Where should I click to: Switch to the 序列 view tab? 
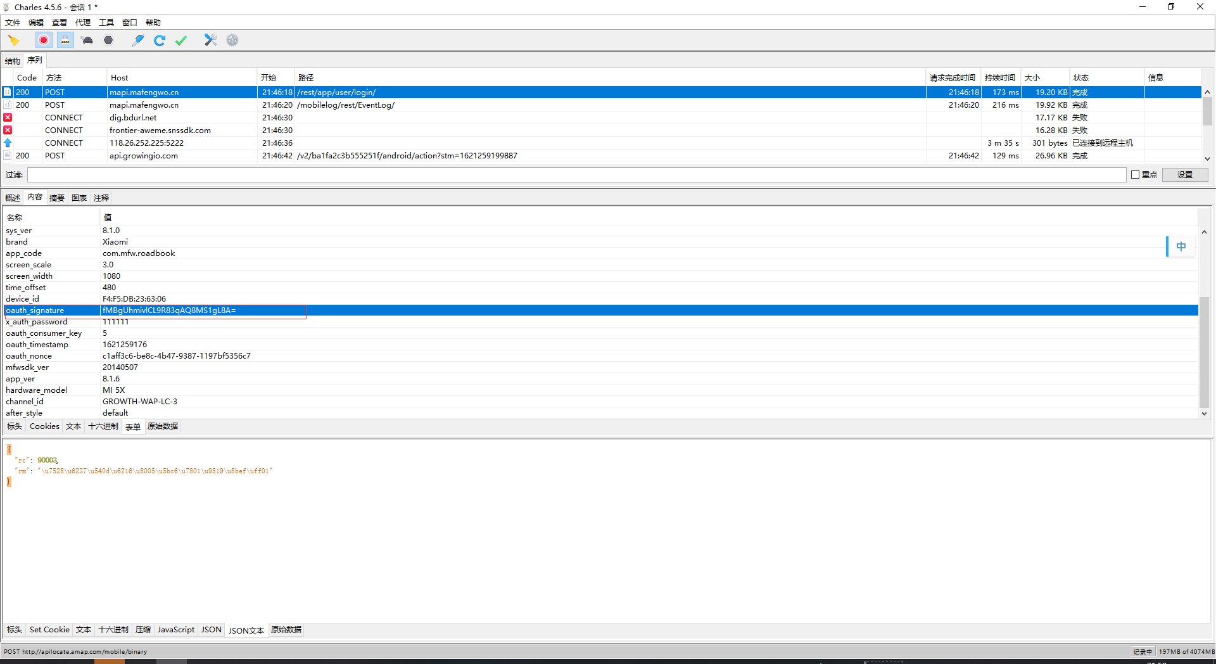pos(35,61)
